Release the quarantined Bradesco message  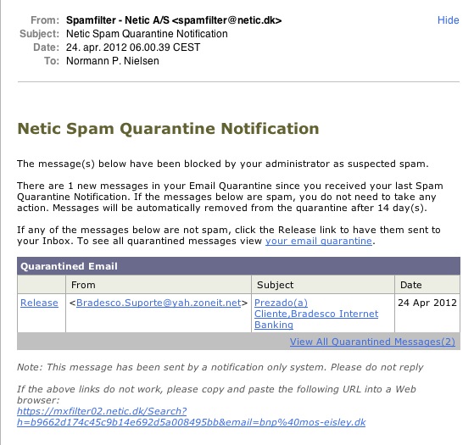[x=39, y=303]
